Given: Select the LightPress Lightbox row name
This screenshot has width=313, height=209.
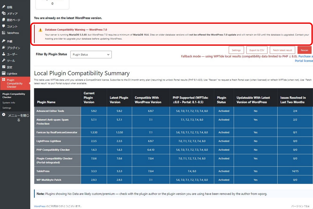Looking at the screenshot, I should tap(49, 141).
